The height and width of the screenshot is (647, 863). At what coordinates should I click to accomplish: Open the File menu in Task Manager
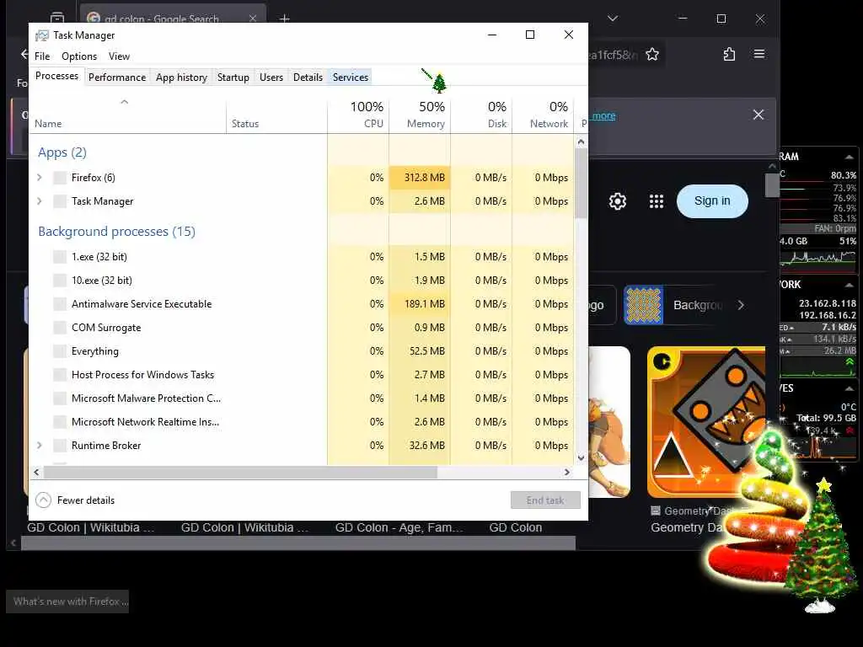pyautogui.click(x=42, y=56)
